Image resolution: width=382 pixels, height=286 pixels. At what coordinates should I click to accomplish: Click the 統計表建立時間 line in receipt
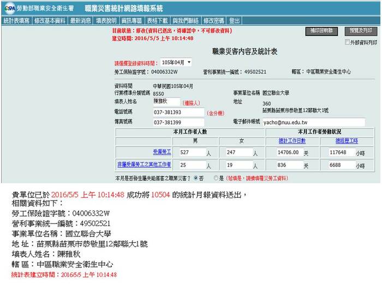64,275
